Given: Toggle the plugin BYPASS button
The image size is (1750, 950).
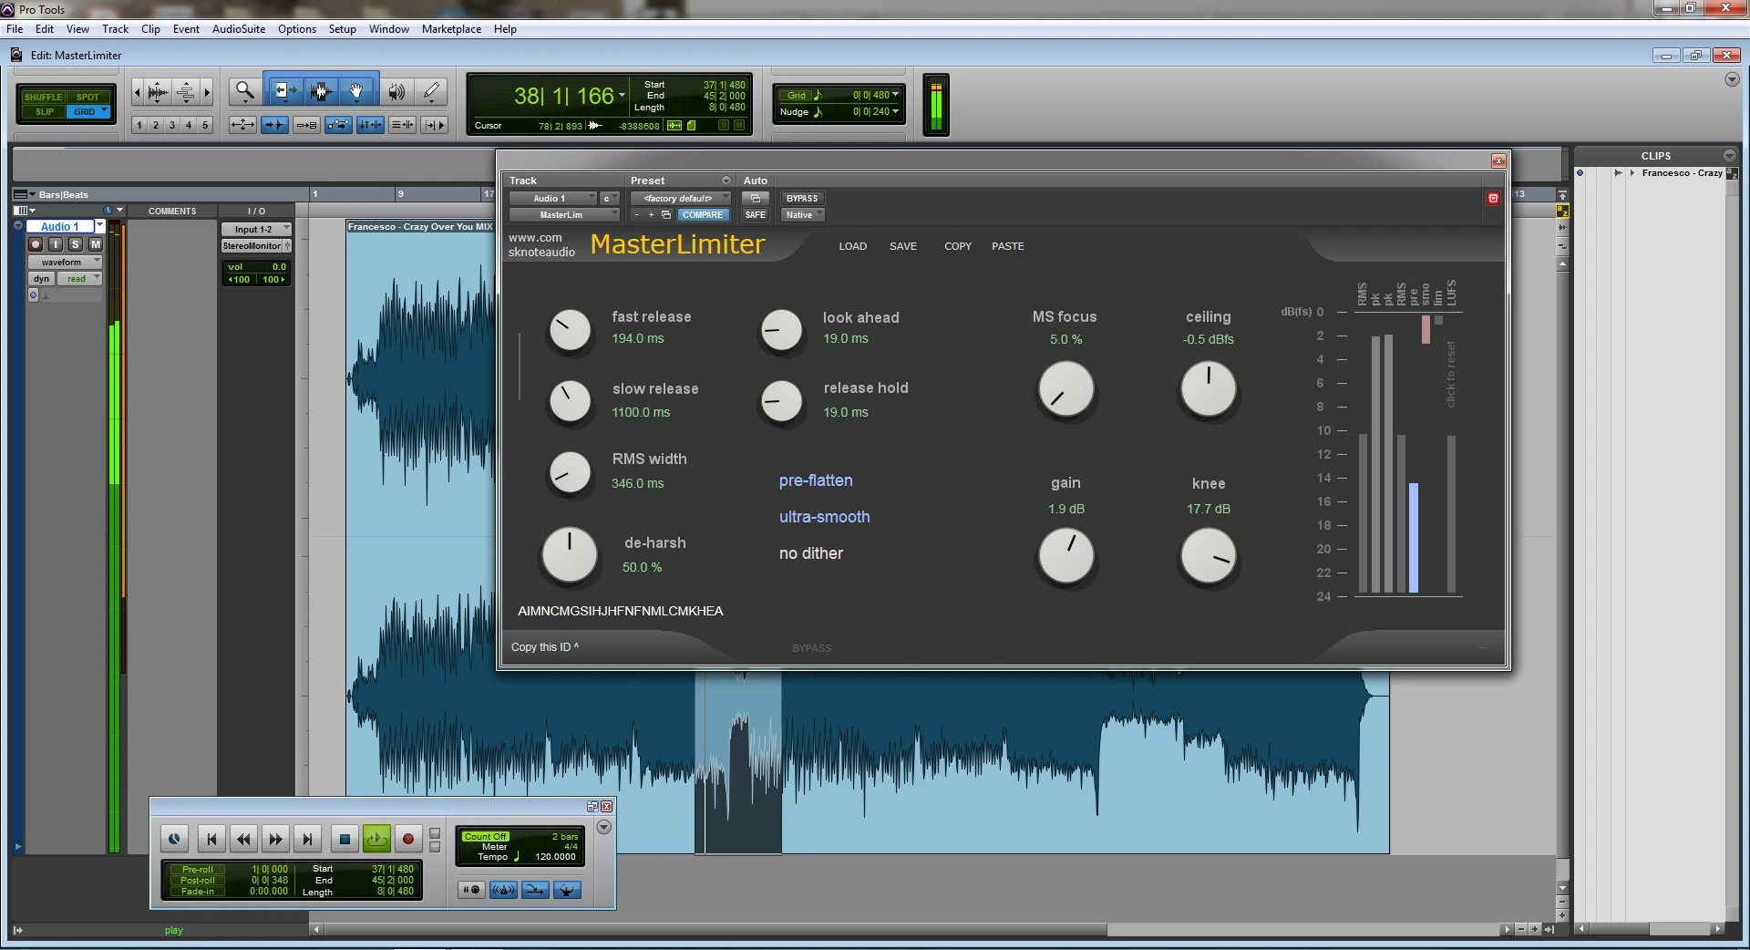Looking at the screenshot, I should point(801,199).
